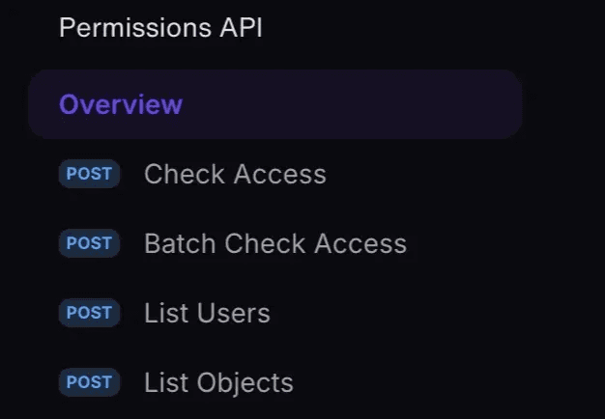The height and width of the screenshot is (419, 605).
Task: Click the List Objects text label
Action: (218, 382)
